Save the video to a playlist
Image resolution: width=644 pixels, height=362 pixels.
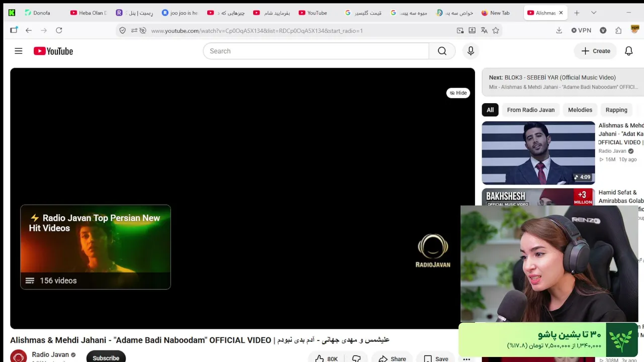pos(436,358)
